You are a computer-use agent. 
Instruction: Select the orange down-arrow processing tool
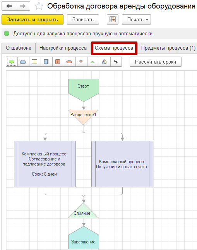click(58, 62)
